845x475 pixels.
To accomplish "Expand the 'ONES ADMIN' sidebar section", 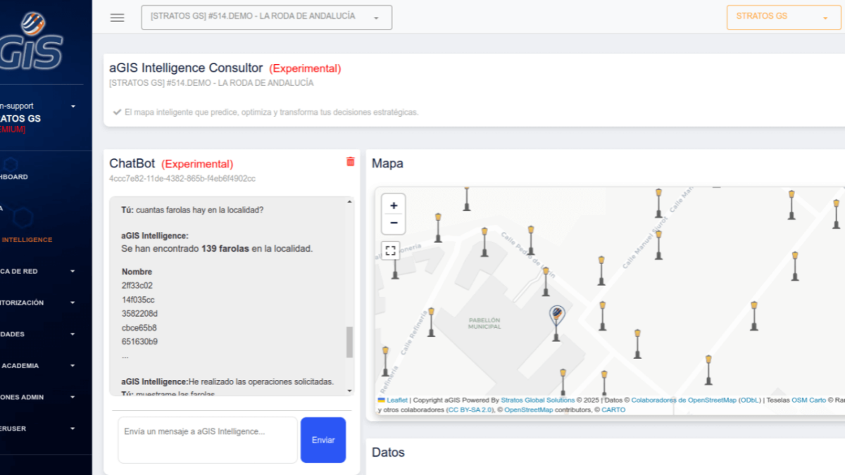I will point(73,397).
